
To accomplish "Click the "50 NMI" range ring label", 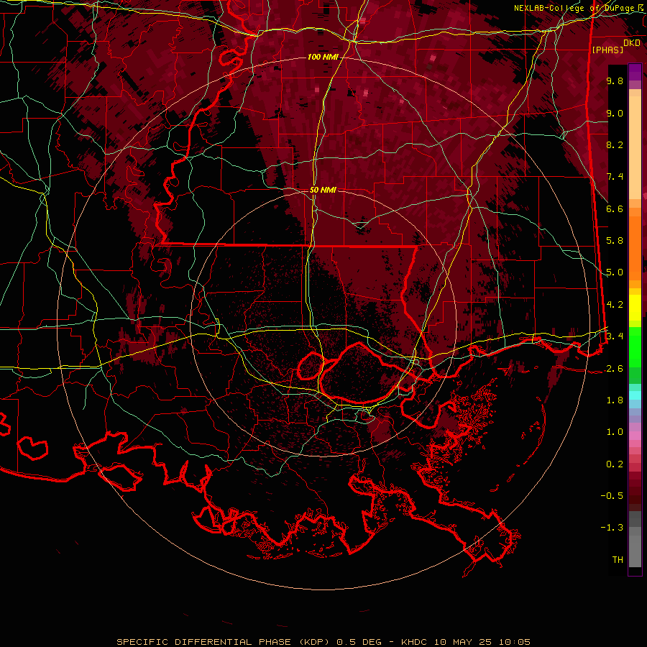I will tap(323, 190).
